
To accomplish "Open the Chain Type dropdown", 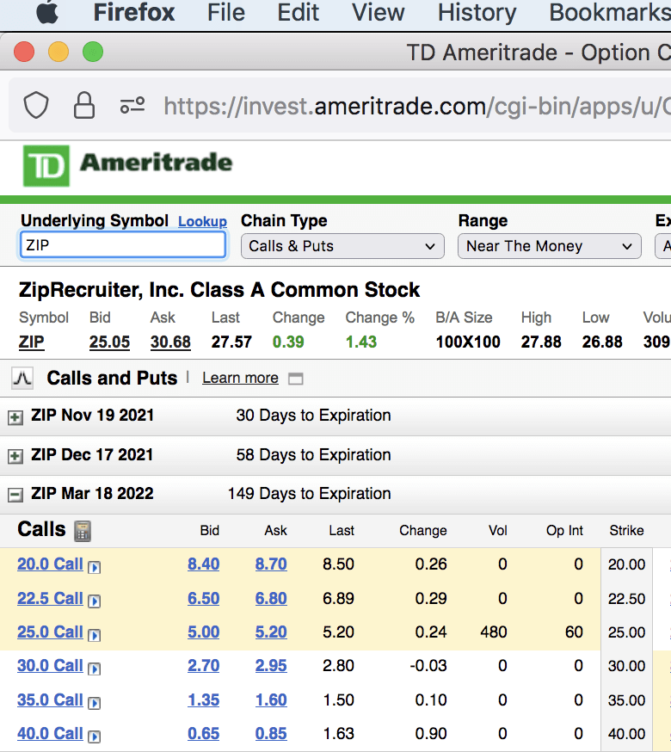I will point(342,246).
